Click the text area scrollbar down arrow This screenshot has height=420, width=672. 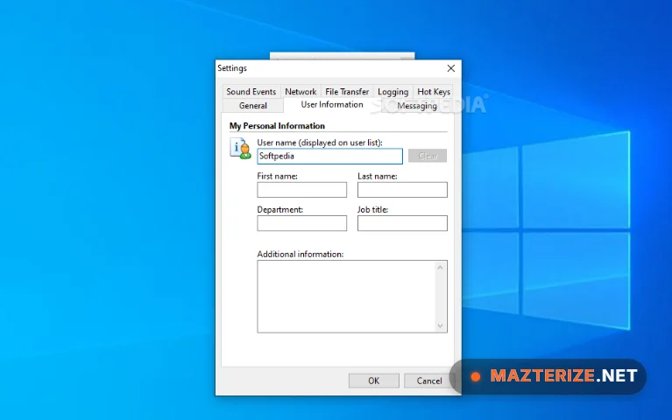coord(440,325)
